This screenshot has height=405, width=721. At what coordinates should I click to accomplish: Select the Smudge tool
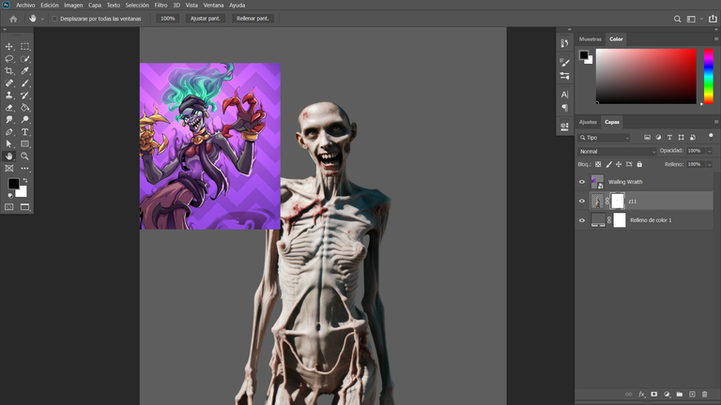[x=8, y=119]
